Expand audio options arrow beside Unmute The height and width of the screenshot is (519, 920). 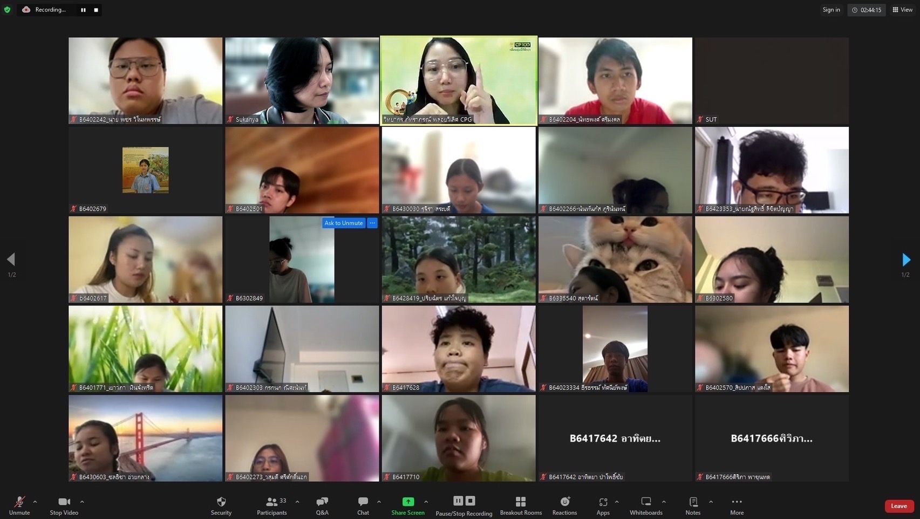coord(35,502)
